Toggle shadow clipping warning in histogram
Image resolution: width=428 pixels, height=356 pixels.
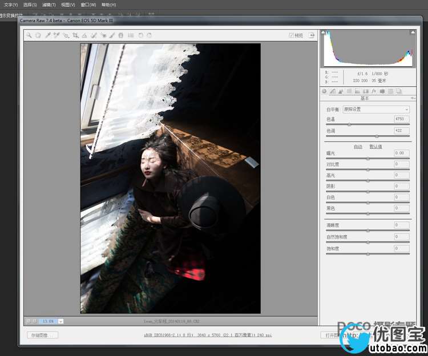click(x=327, y=33)
